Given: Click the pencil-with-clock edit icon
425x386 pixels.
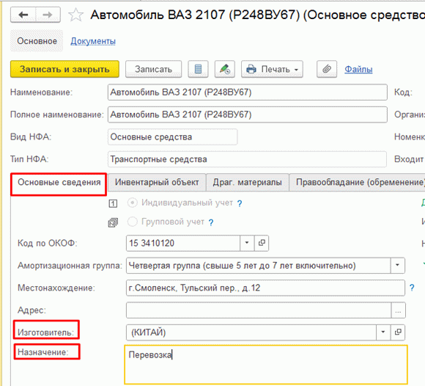Looking at the screenshot, I should 225,69.
